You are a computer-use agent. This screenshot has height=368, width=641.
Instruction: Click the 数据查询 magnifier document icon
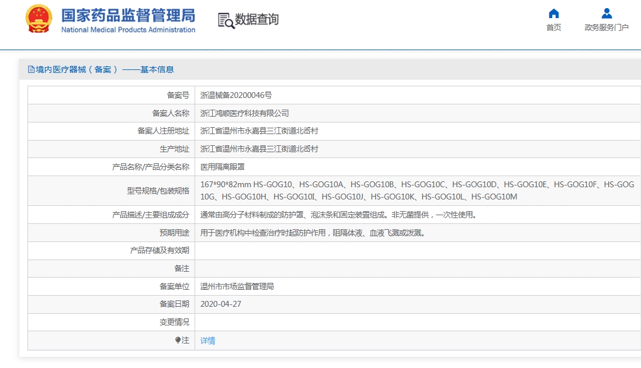pos(226,20)
